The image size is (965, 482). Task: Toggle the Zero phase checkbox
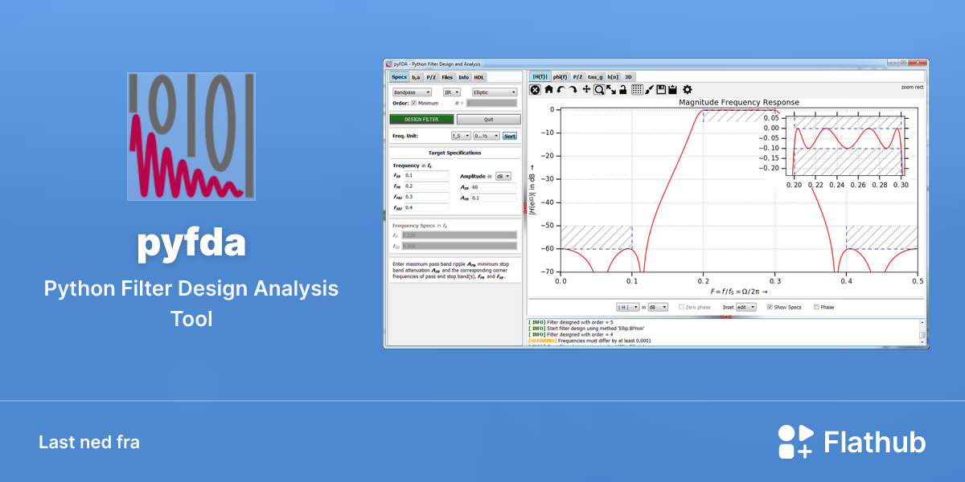(x=680, y=307)
